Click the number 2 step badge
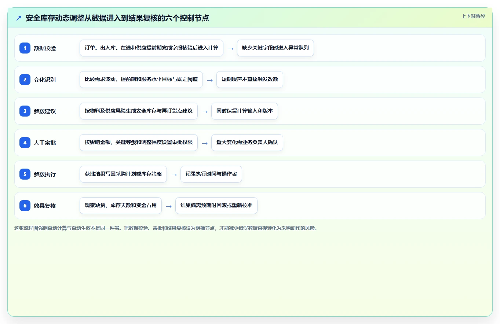Viewport: 500px width, 324px height. click(25, 79)
